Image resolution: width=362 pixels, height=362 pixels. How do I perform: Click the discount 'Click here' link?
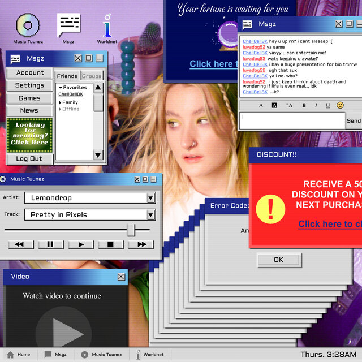[330, 224]
